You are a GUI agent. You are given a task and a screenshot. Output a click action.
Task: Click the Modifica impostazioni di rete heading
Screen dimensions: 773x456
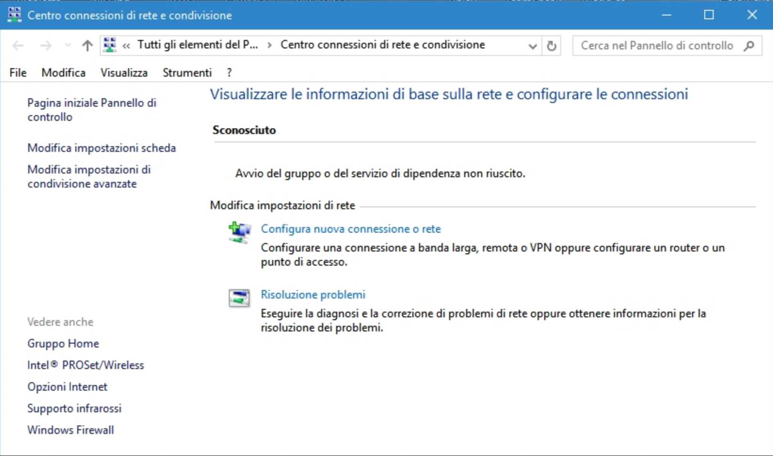pyautogui.click(x=282, y=205)
